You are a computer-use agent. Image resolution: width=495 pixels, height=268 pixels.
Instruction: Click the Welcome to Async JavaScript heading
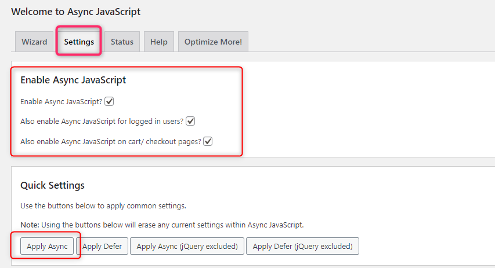tap(76, 12)
